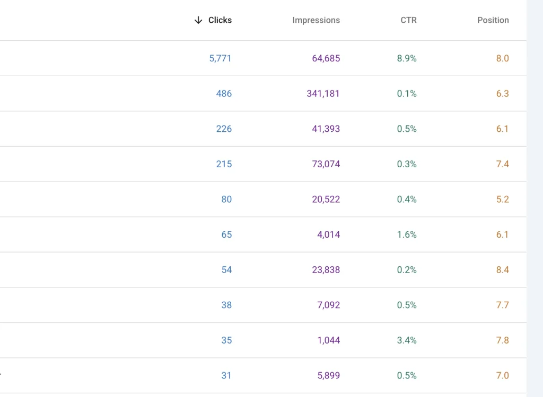Select the 54 clicks value

(226, 270)
